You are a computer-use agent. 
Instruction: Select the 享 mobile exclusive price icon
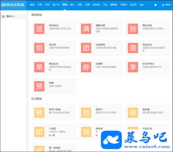click(133, 67)
